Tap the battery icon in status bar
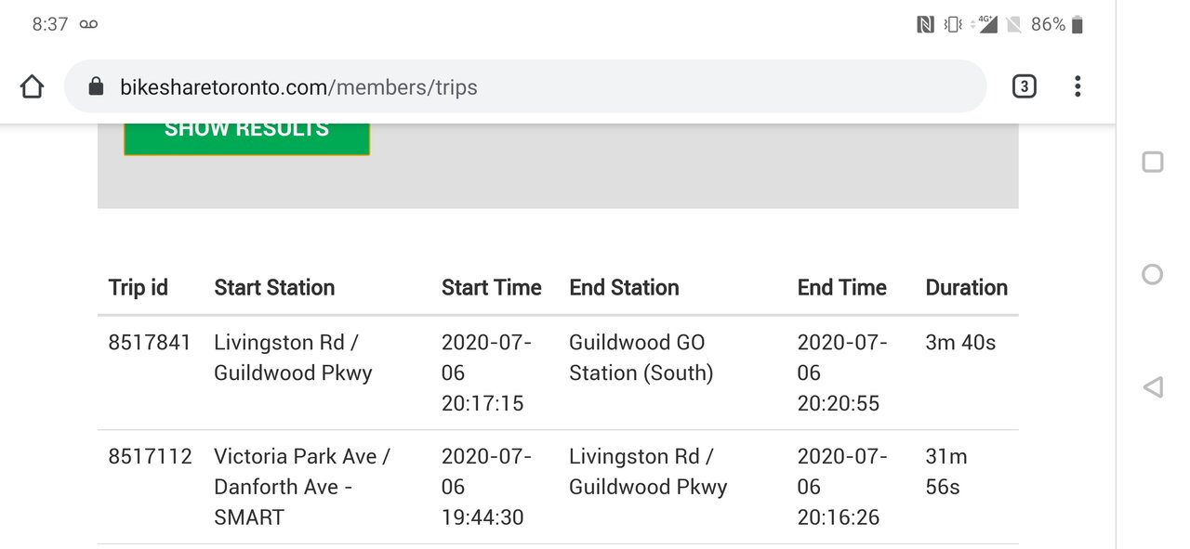Image resolution: width=1190 pixels, height=549 pixels. (x=1078, y=25)
